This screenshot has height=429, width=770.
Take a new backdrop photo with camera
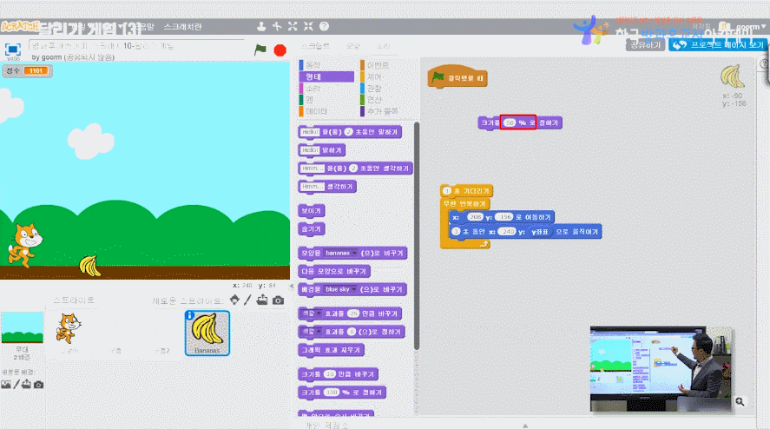point(38,385)
